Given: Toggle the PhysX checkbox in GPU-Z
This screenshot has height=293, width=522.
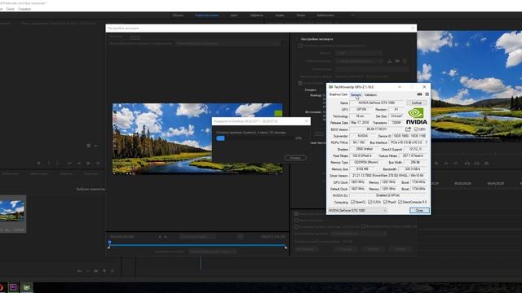Looking at the screenshot, I should pyautogui.click(x=385, y=202).
